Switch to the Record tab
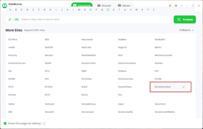 (104, 6)
